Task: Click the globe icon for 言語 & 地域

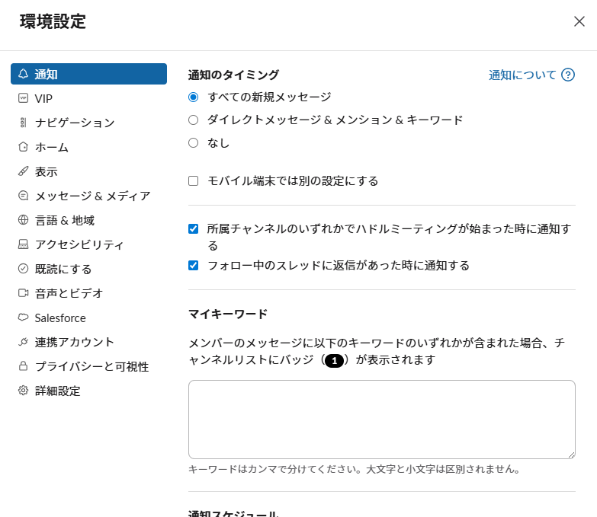Action: tap(23, 220)
